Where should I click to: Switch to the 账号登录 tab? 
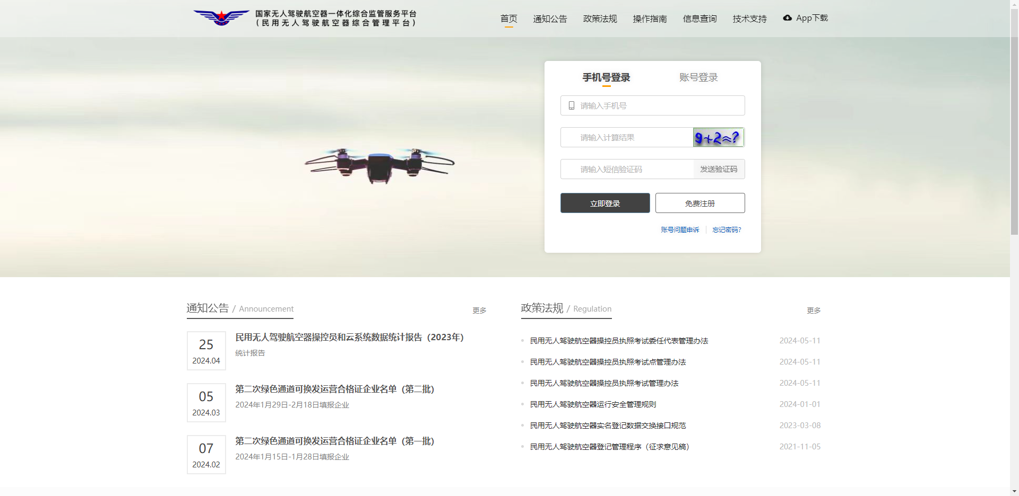(x=697, y=77)
